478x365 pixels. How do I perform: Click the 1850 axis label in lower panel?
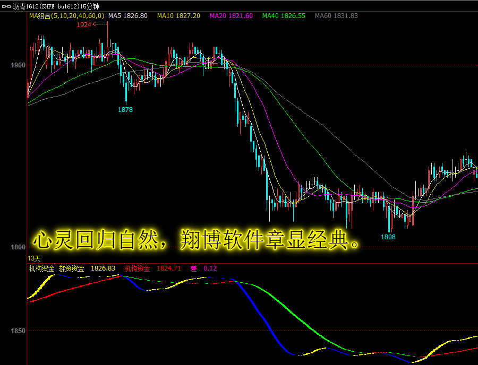18,331
